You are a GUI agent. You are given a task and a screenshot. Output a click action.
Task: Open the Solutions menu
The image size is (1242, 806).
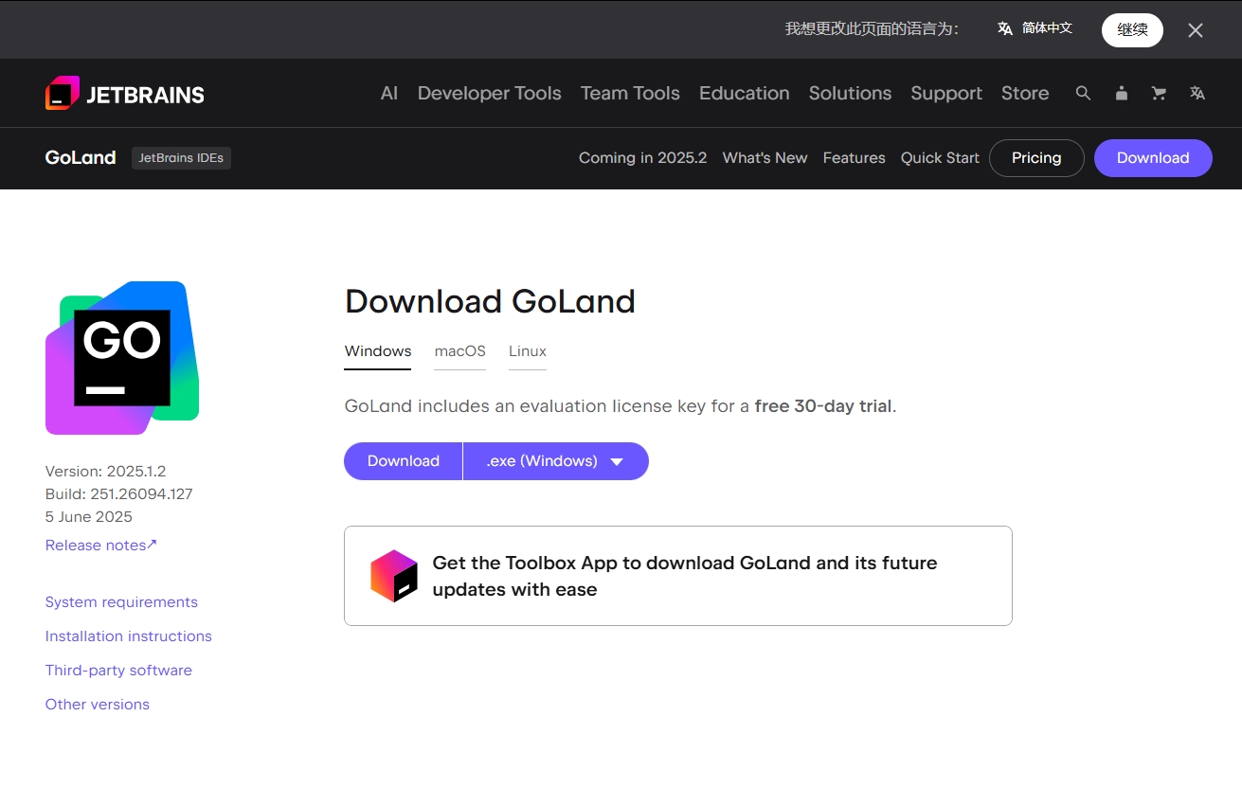[850, 93]
